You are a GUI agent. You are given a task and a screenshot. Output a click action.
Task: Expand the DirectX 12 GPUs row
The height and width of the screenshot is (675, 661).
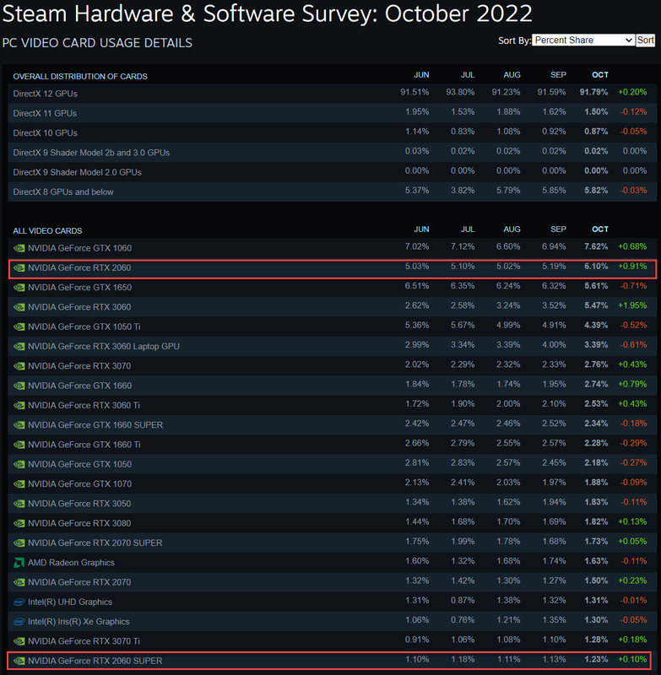tap(46, 94)
